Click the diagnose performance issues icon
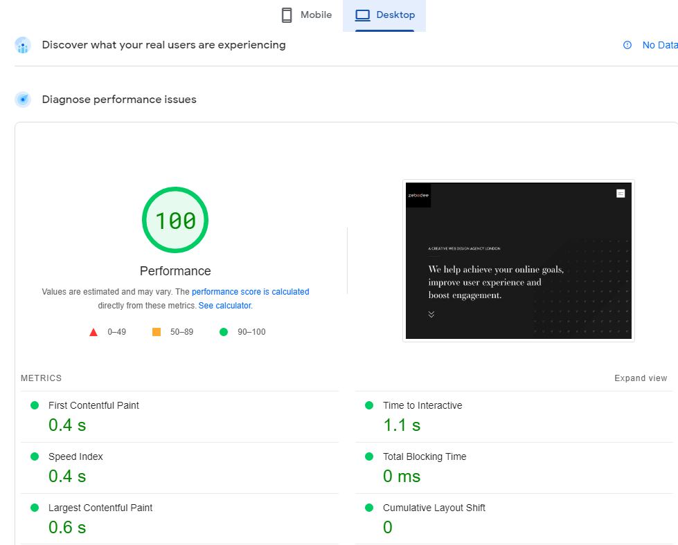The image size is (678, 545). tap(22, 100)
